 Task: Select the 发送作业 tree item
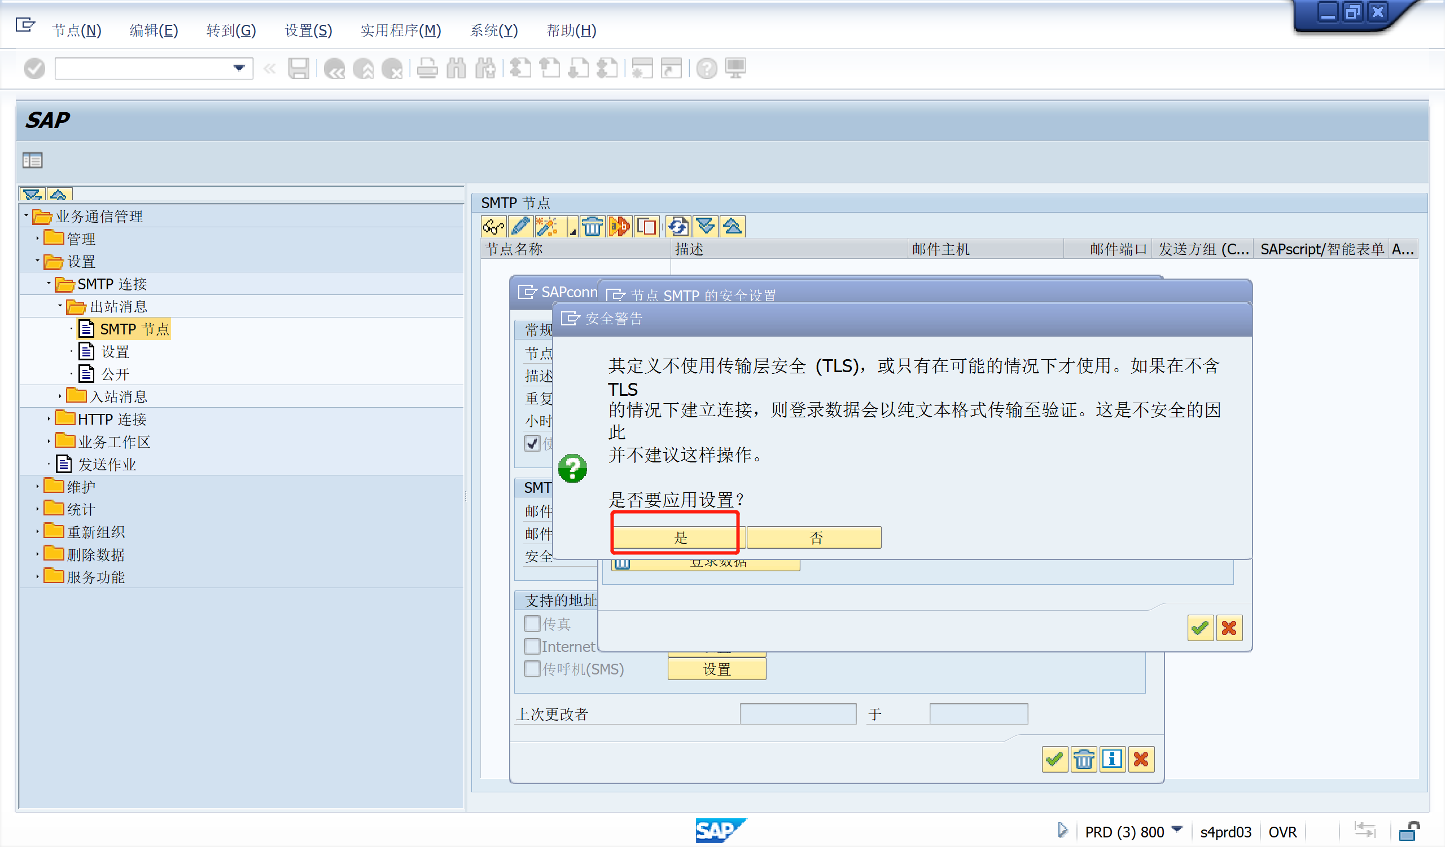(107, 465)
